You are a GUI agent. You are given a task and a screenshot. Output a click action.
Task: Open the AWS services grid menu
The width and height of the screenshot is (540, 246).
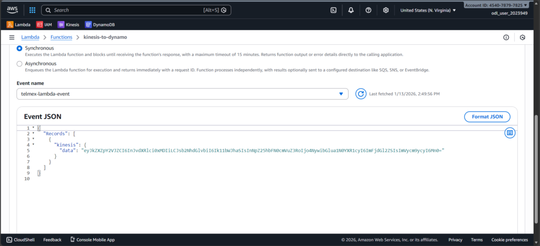(x=32, y=10)
